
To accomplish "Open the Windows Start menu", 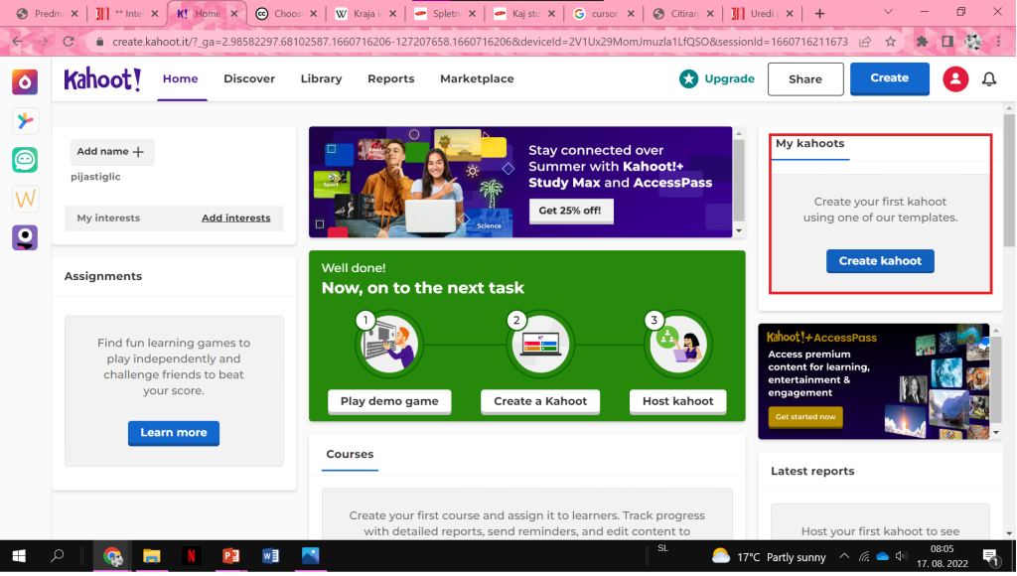I will [19, 556].
